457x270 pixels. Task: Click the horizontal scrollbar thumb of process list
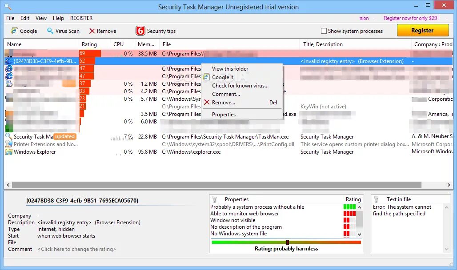pyautogui.click(x=216, y=185)
